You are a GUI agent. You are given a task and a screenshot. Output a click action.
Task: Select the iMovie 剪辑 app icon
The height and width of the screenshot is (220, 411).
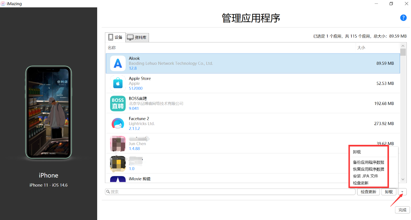click(118, 179)
